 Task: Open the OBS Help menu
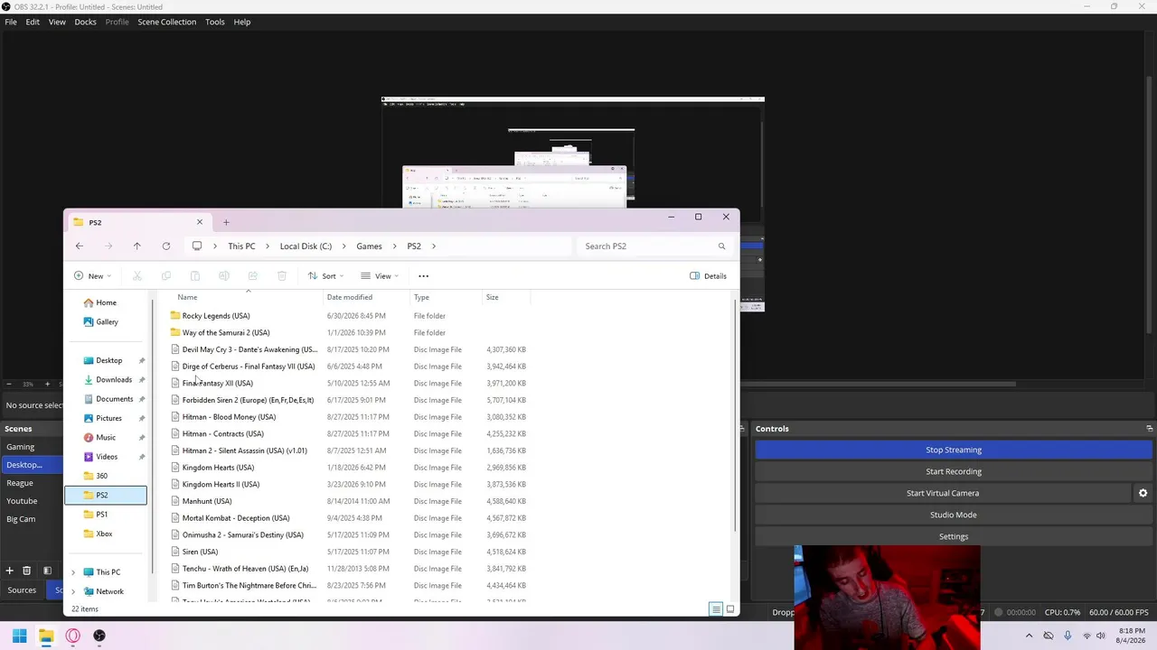click(241, 22)
